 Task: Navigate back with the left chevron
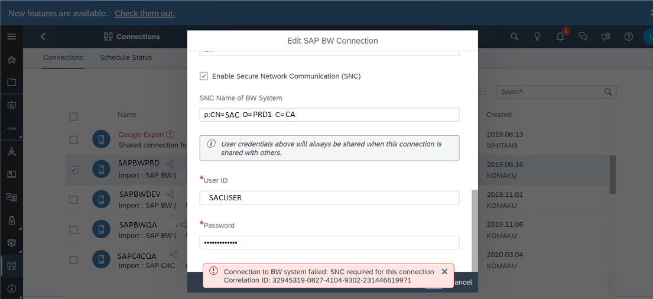pos(43,37)
